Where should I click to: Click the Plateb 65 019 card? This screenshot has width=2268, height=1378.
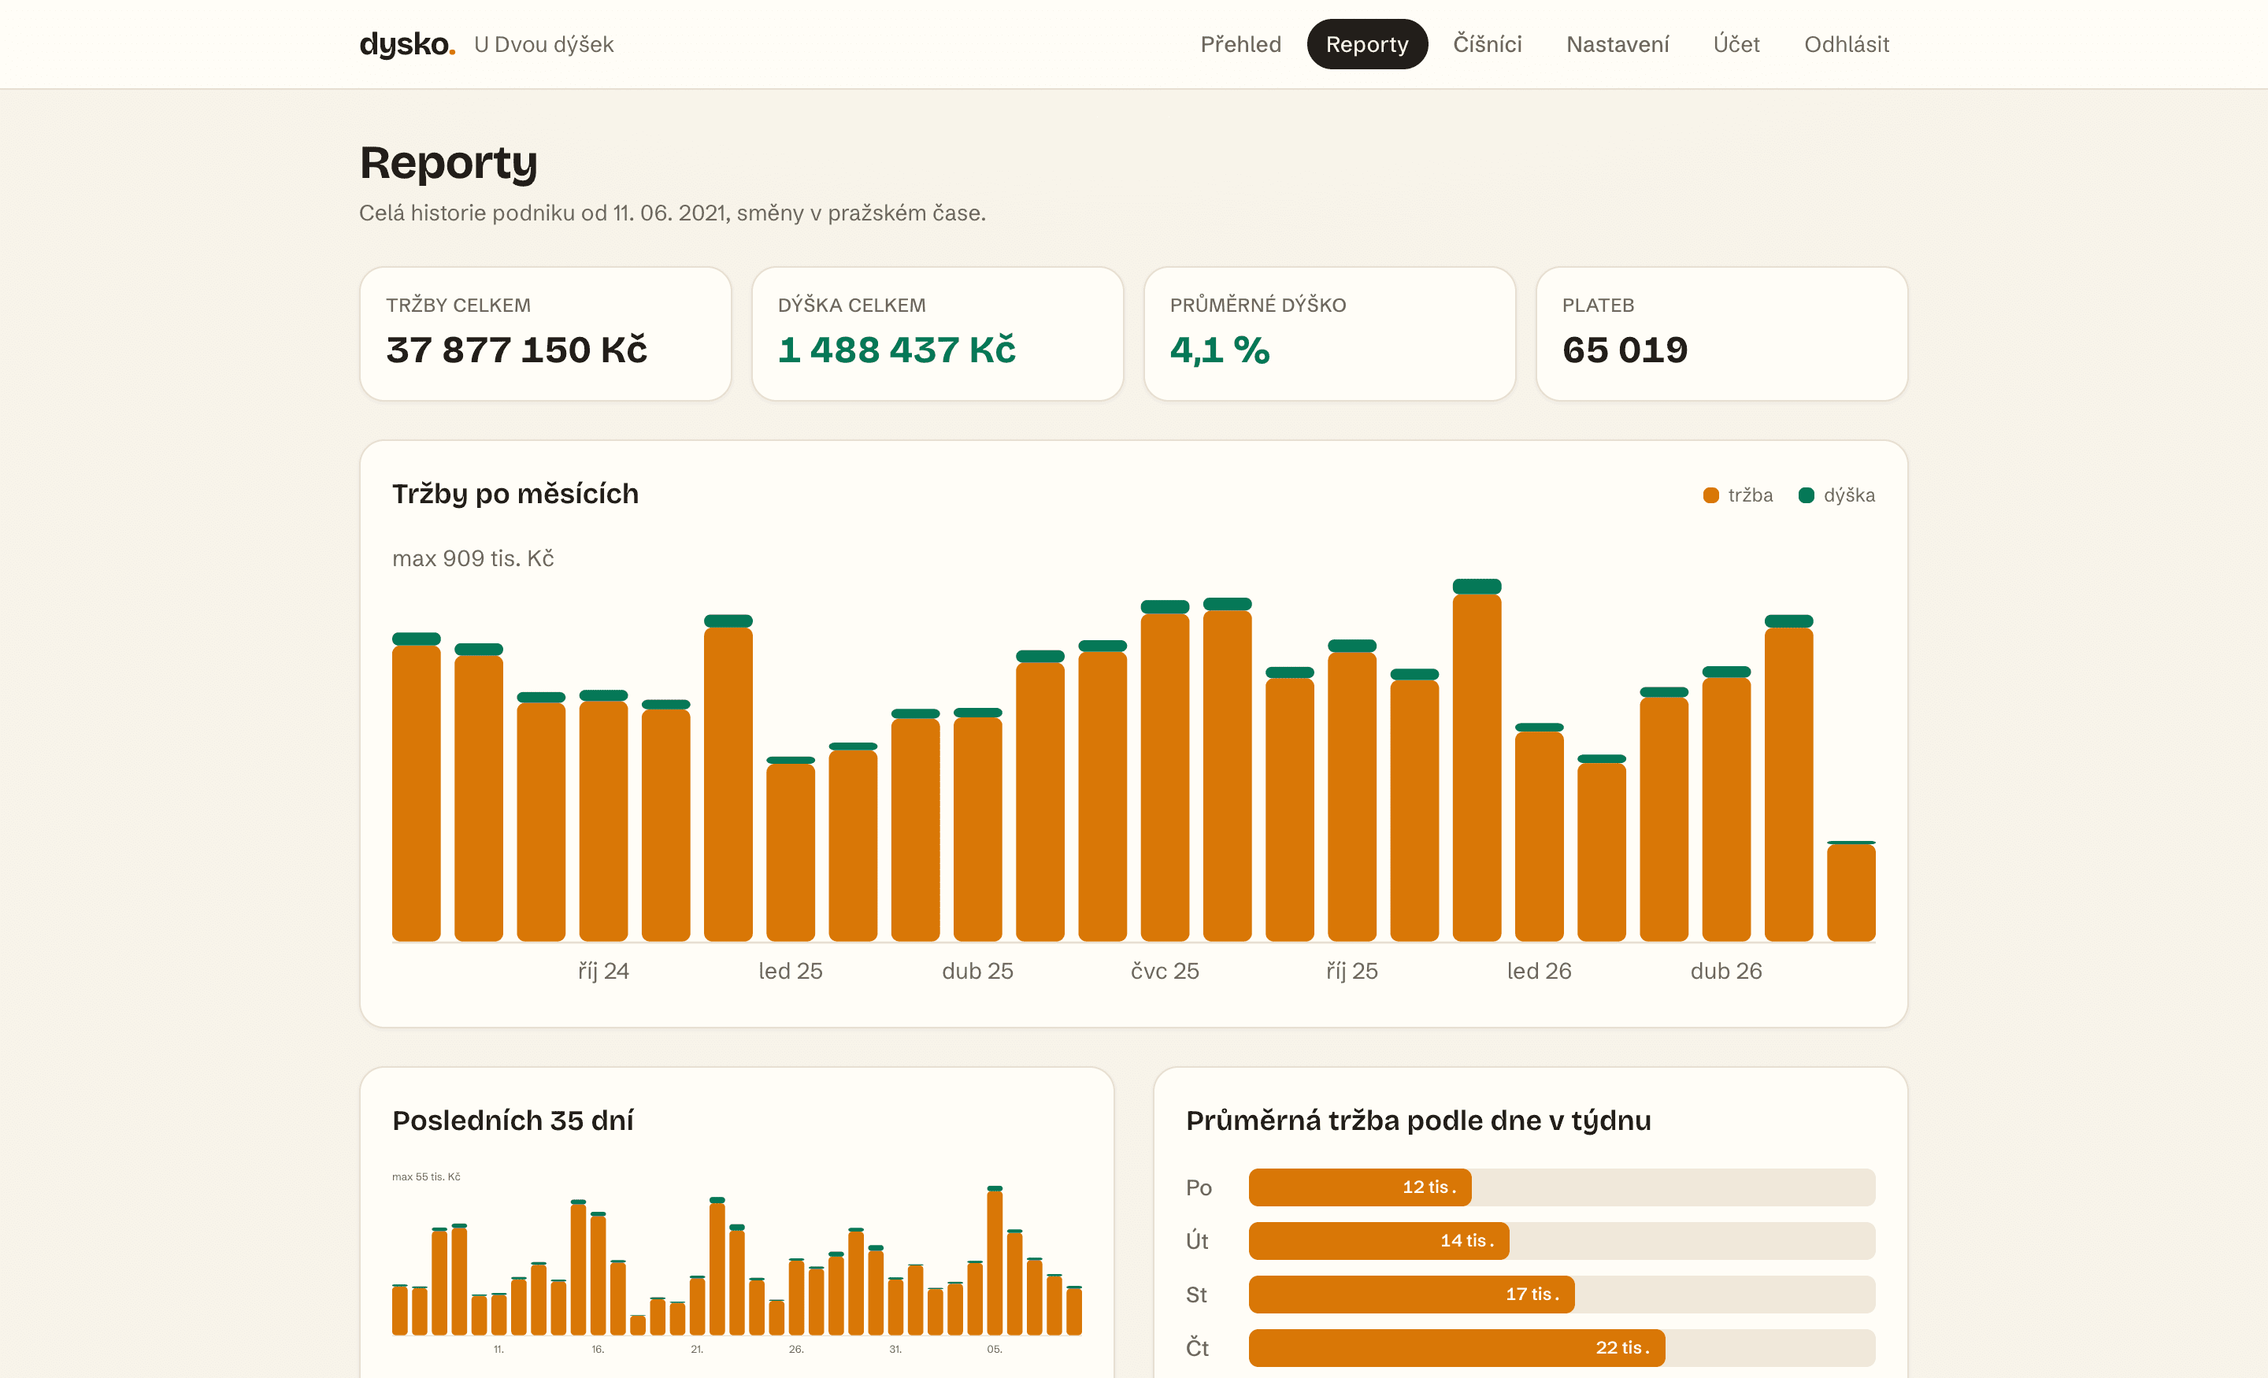pyautogui.click(x=1721, y=333)
